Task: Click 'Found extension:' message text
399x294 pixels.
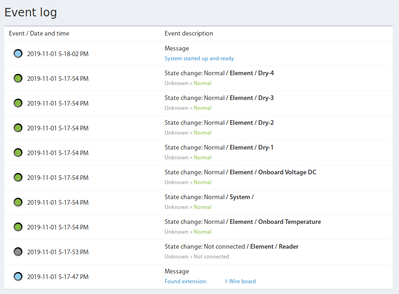Action: [x=186, y=281]
